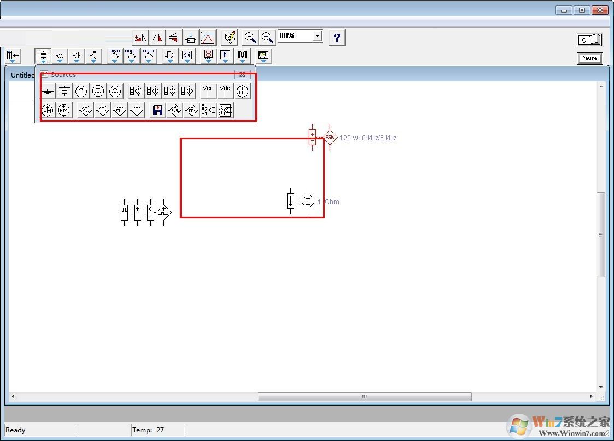Click the Zoom In magnifier tool

point(267,37)
